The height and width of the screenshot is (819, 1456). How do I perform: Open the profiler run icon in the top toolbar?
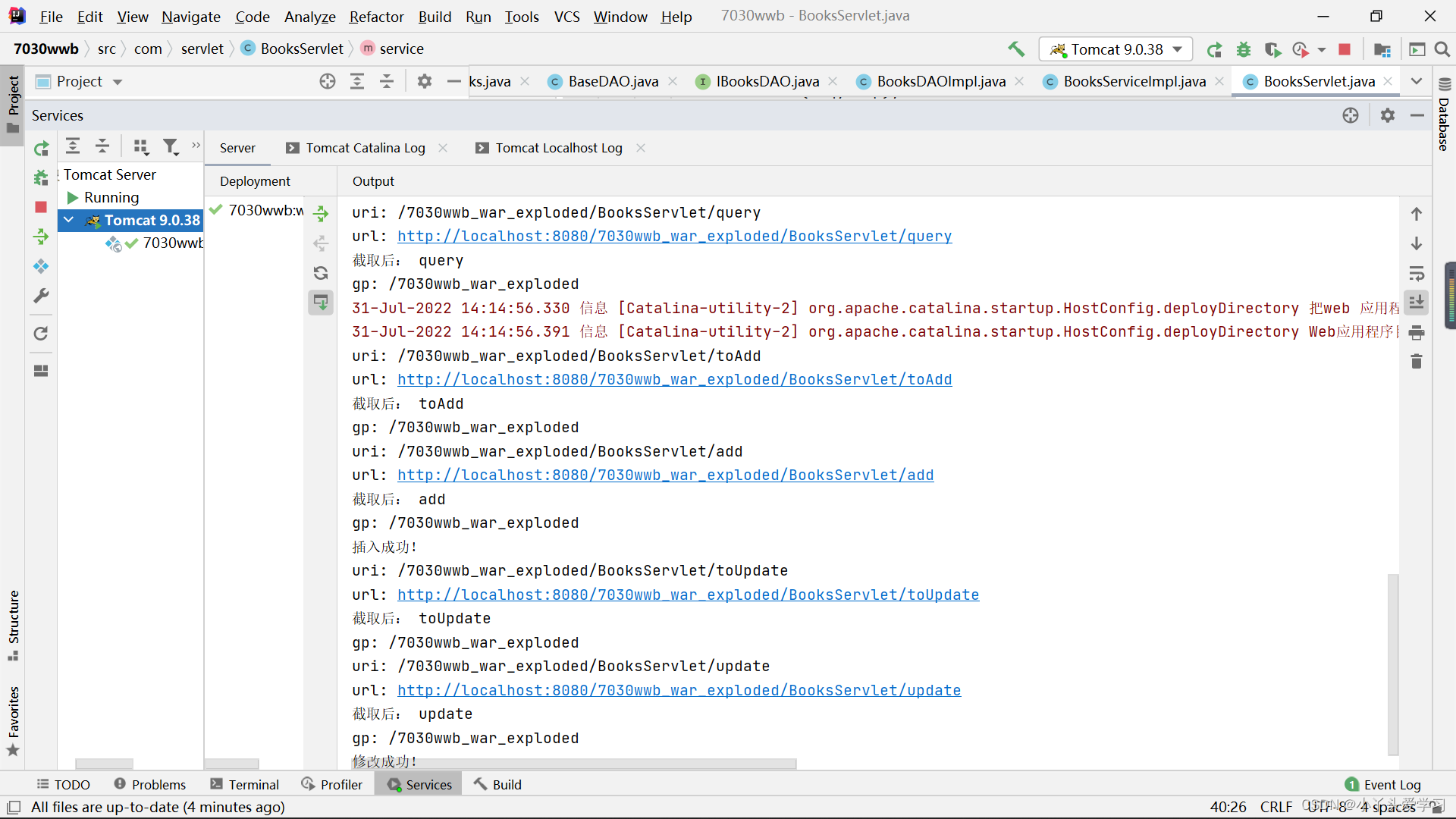pos(1301,49)
